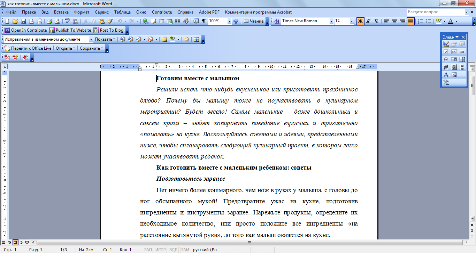
Task: Open the font color A dropdown arrow
Action: point(456,21)
